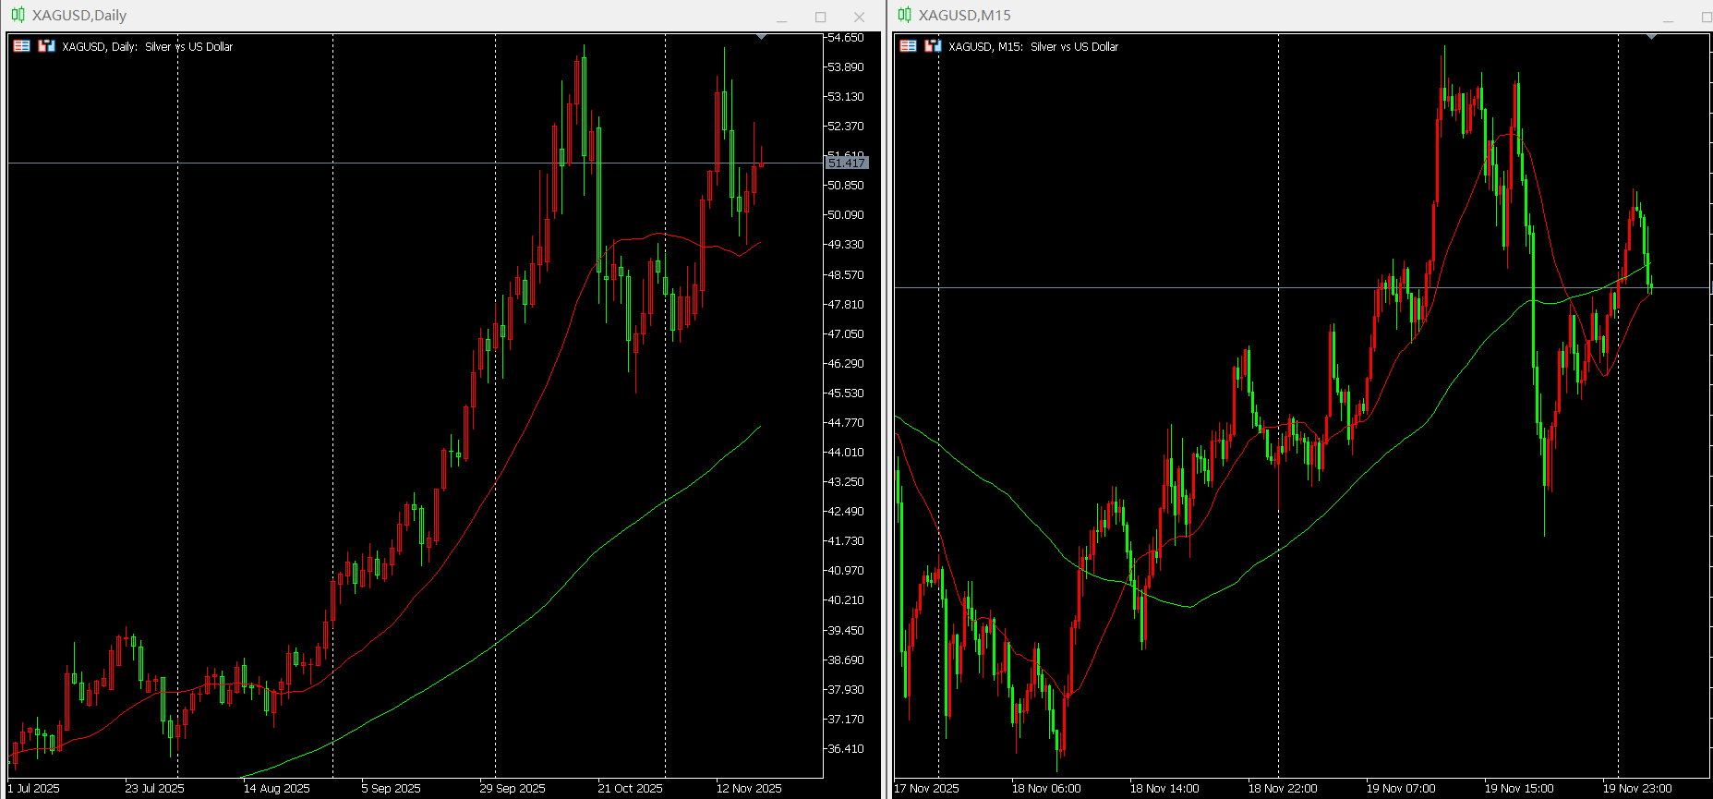The width and height of the screenshot is (1713, 799).
Task: Click XAGUSD, M15: Silver vs US Dollar text
Action: (1033, 46)
